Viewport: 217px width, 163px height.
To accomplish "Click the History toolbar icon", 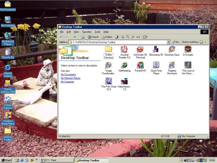I will [x=116, y=37].
